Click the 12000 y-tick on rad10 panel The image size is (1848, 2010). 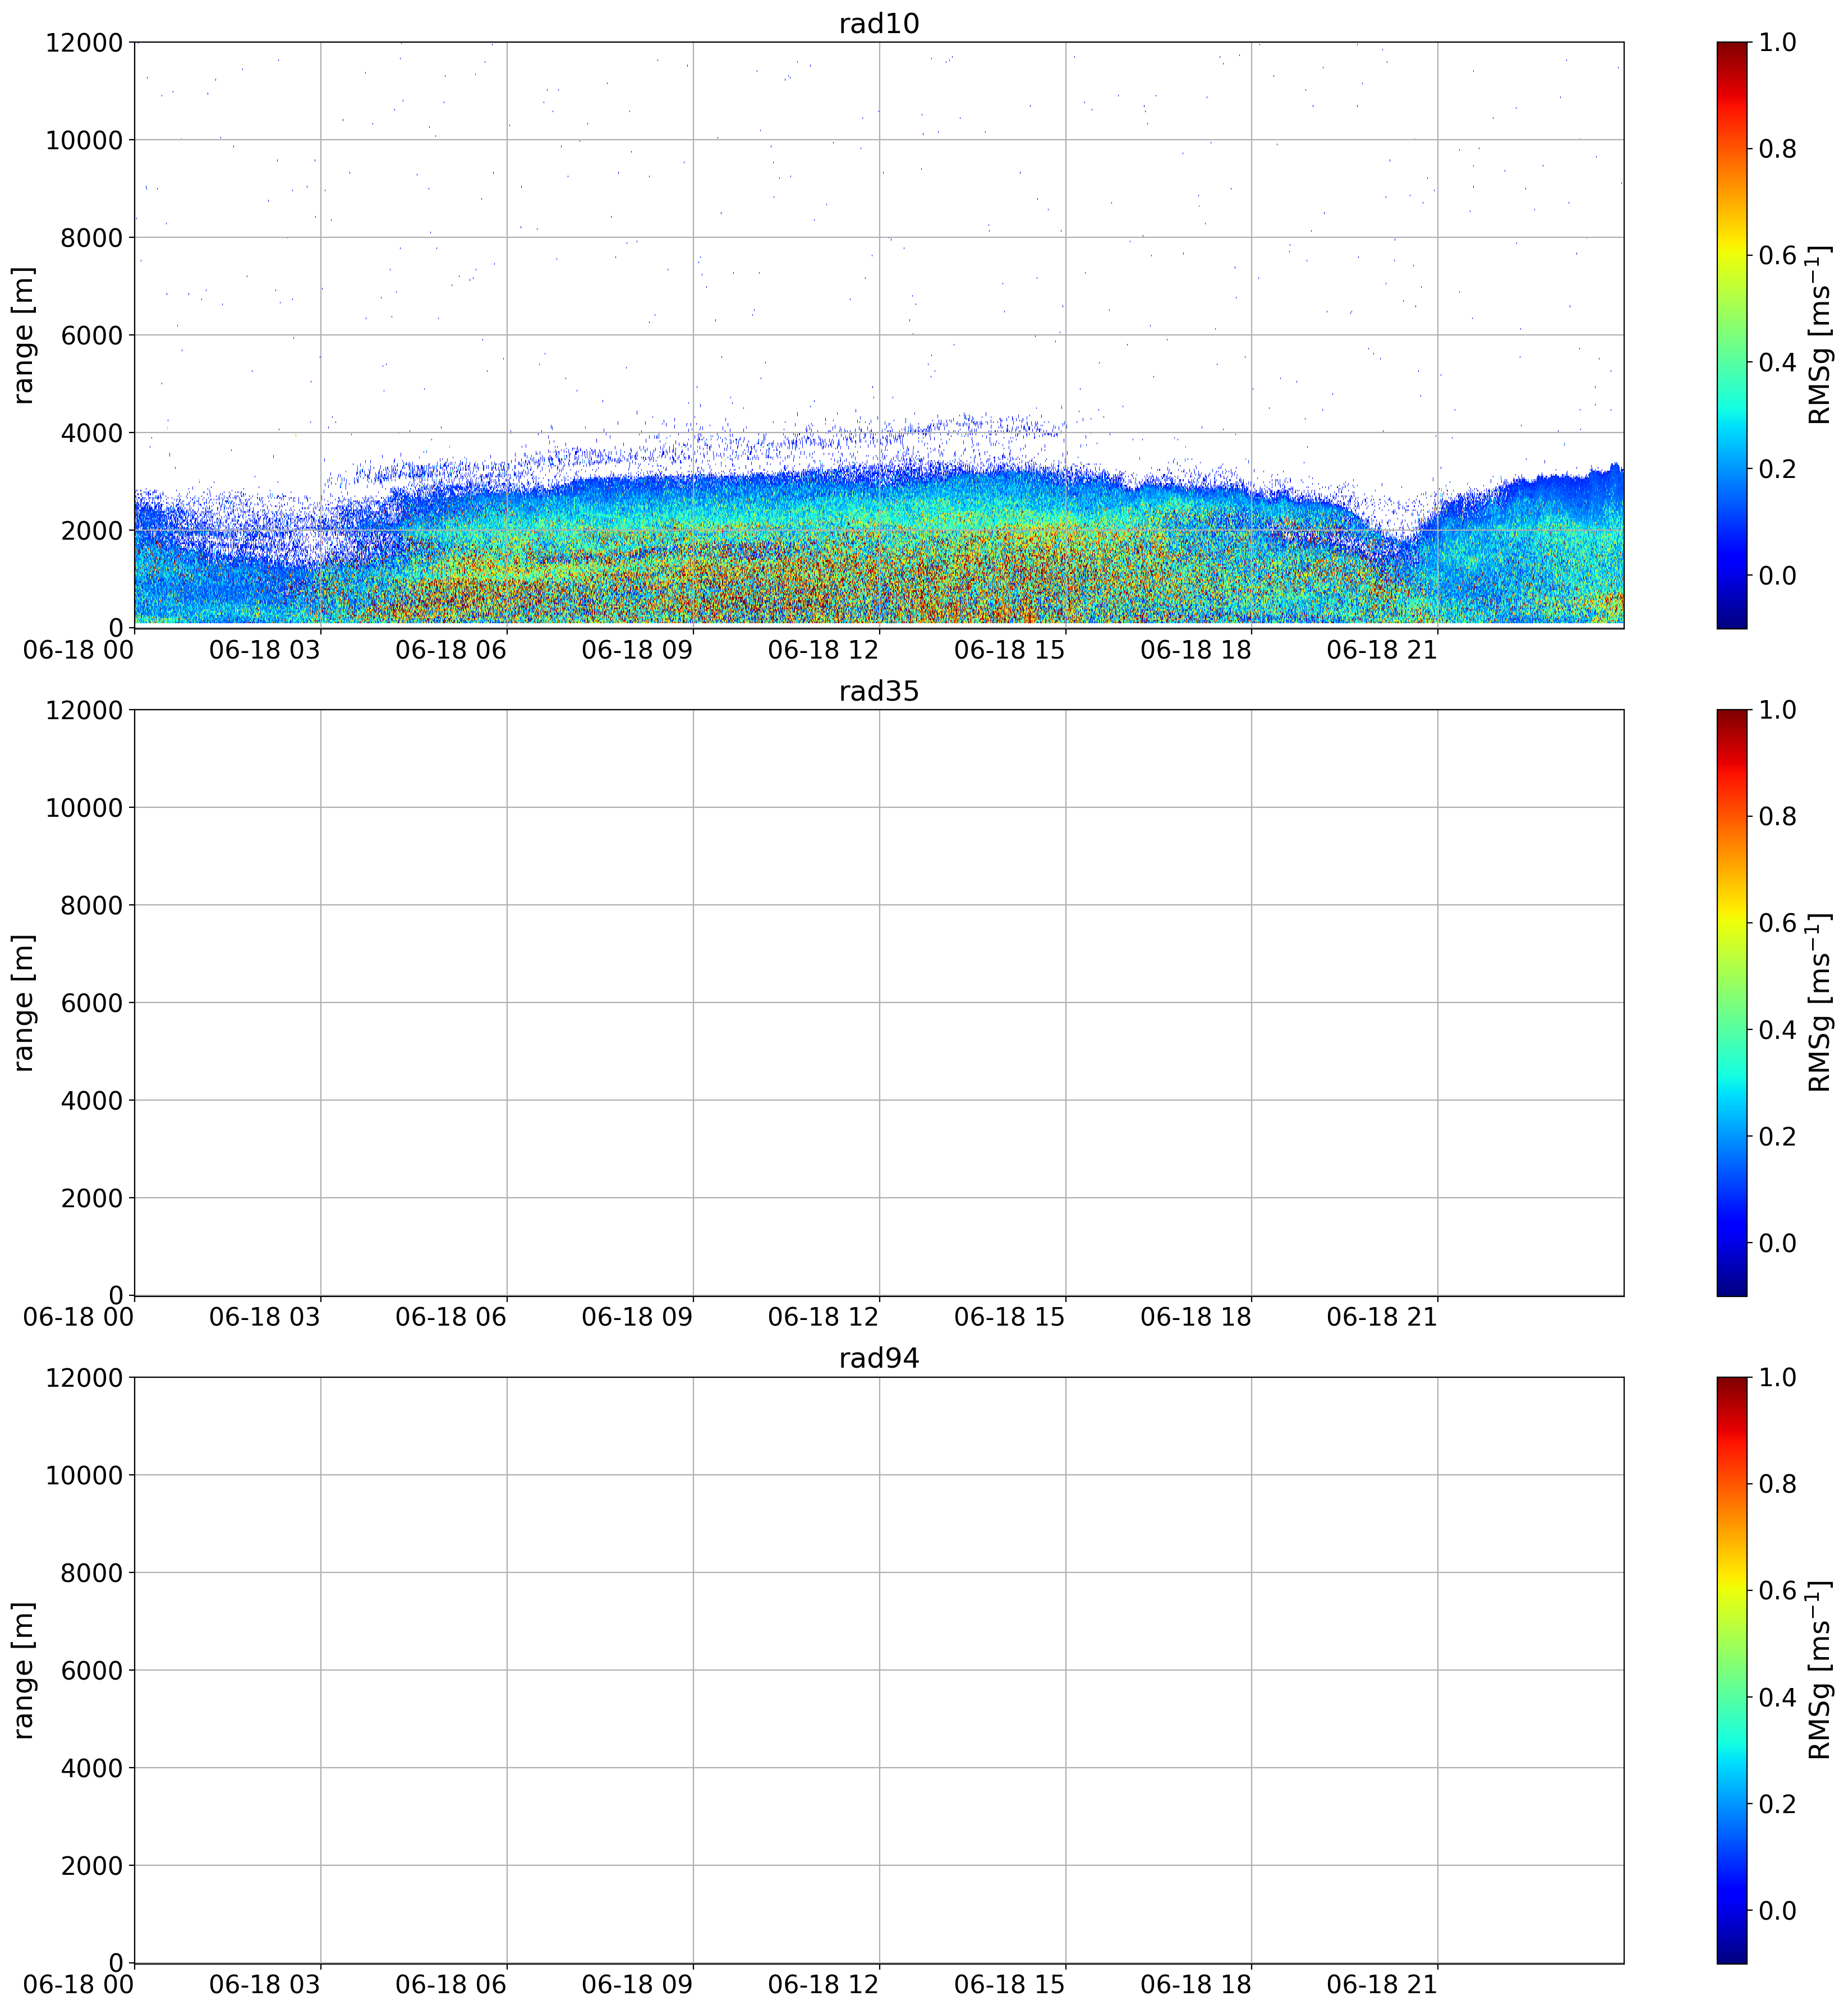[84, 43]
